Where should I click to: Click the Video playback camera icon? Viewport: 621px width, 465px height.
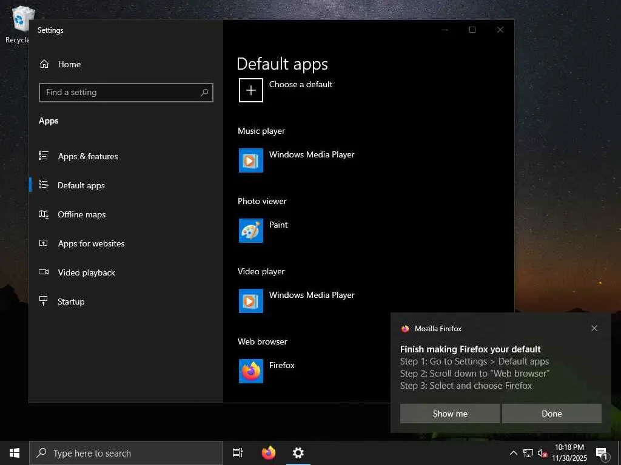click(x=44, y=272)
